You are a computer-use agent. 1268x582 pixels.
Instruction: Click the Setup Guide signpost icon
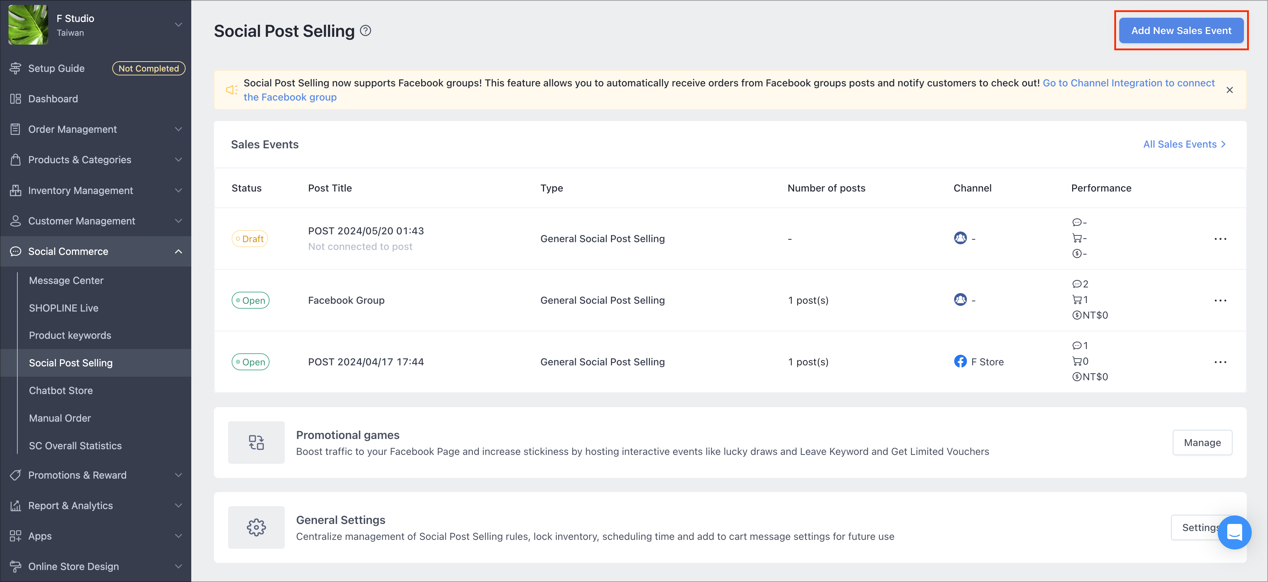(16, 68)
